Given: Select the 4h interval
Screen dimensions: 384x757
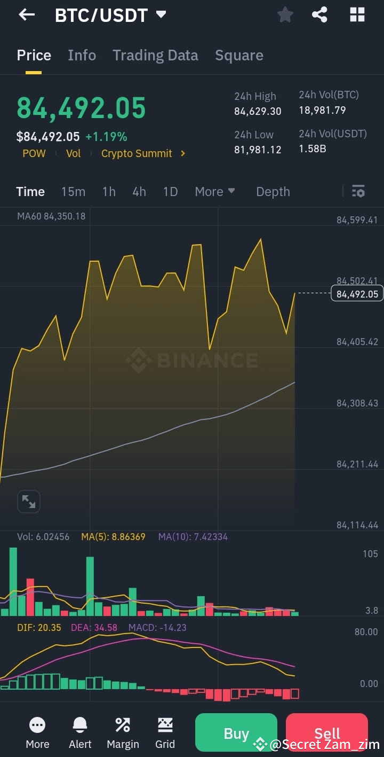Looking at the screenshot, I should pos(139,191).
